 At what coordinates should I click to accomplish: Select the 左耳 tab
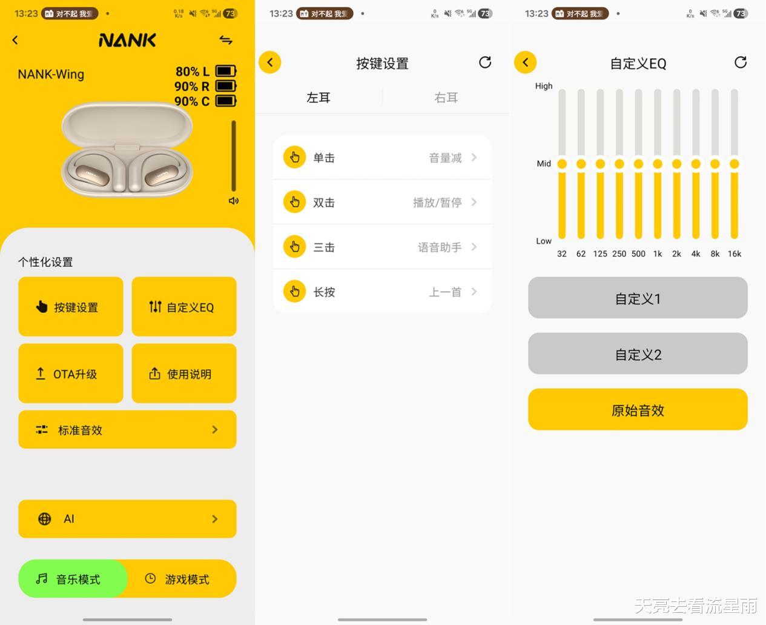[x=319, y=98]
